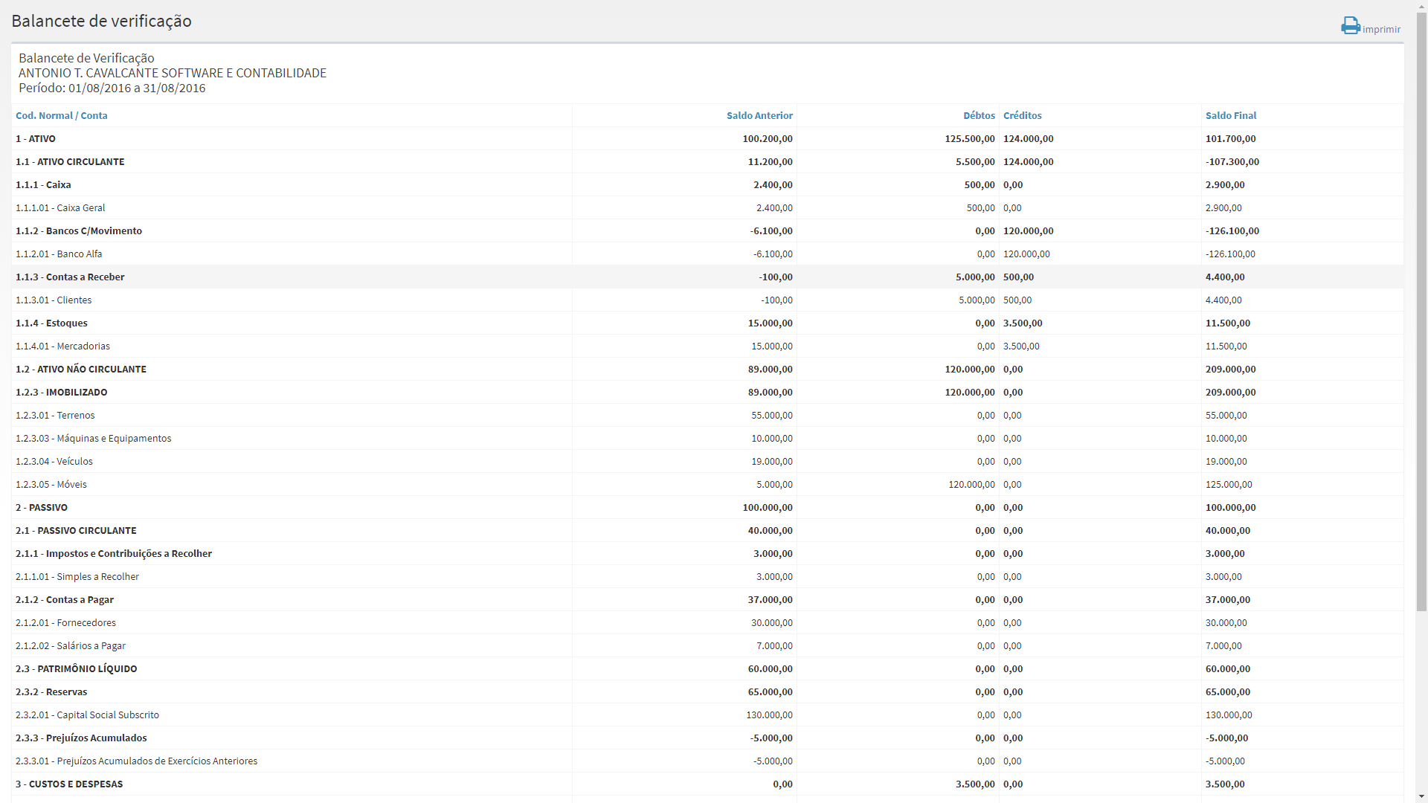1428x803 pixels.
Task: Select the '1.1.1 - Caixa' row
Action: 707,184
